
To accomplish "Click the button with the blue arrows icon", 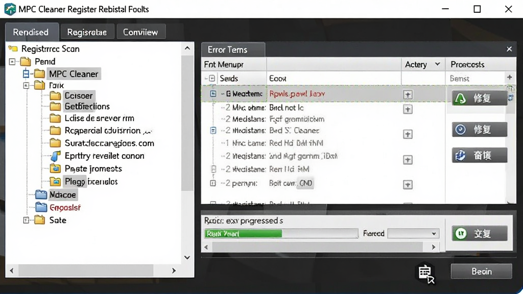I will tap(479, 155).
